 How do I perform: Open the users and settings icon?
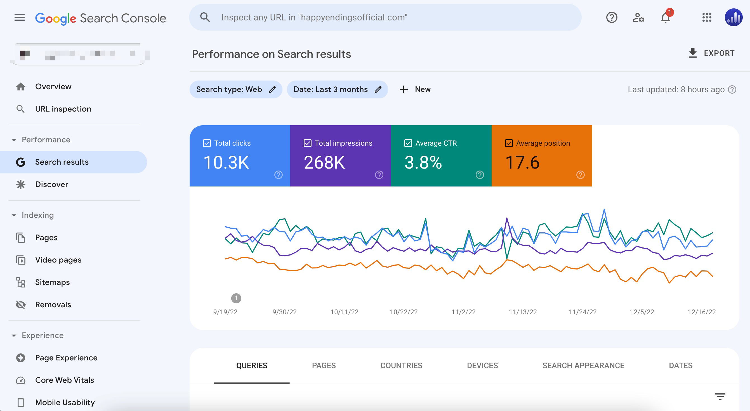pyautogui.click(x=638, y=17)
